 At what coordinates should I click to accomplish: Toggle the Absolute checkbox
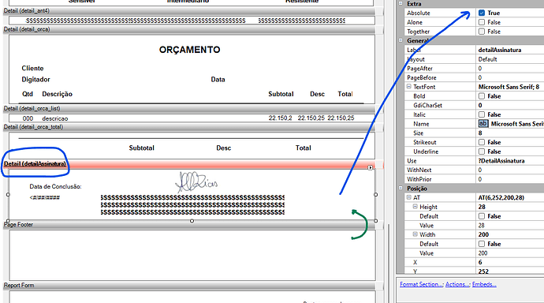pyautogui.click(x=482, y=13)
